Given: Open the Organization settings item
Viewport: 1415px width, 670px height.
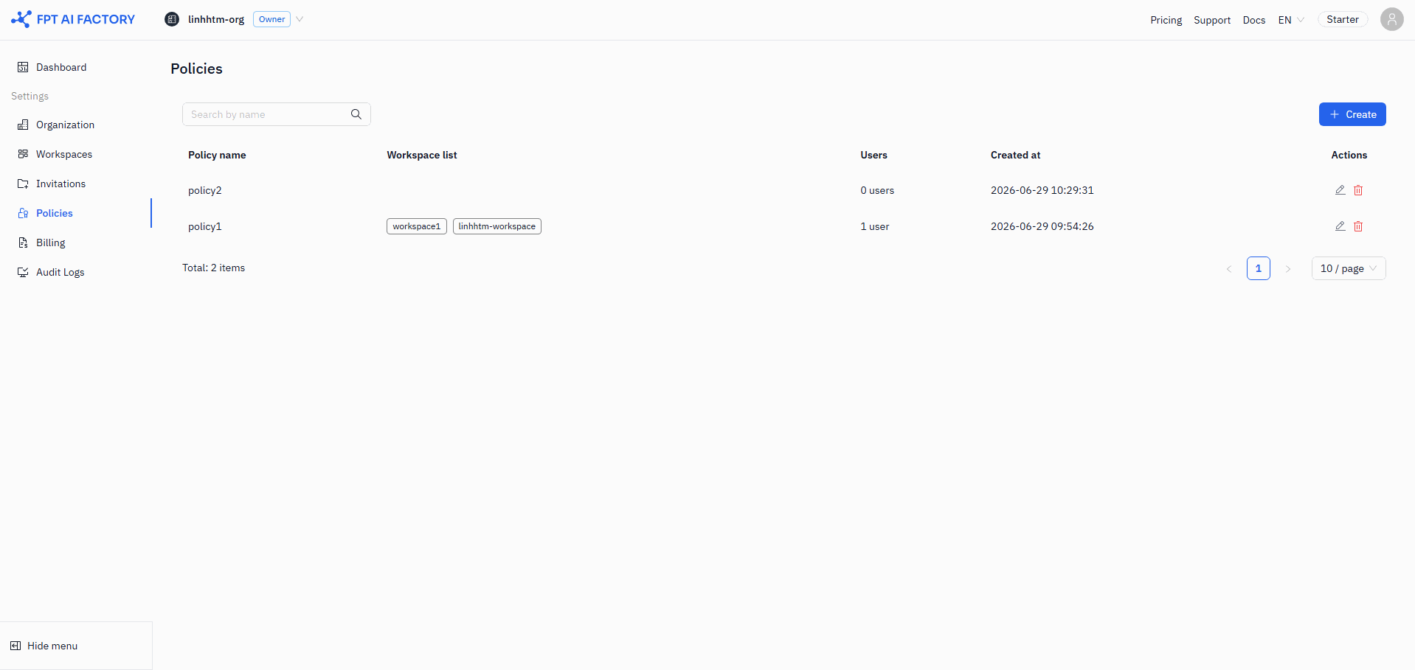Looking at the screenshot, I should [65, 125].
